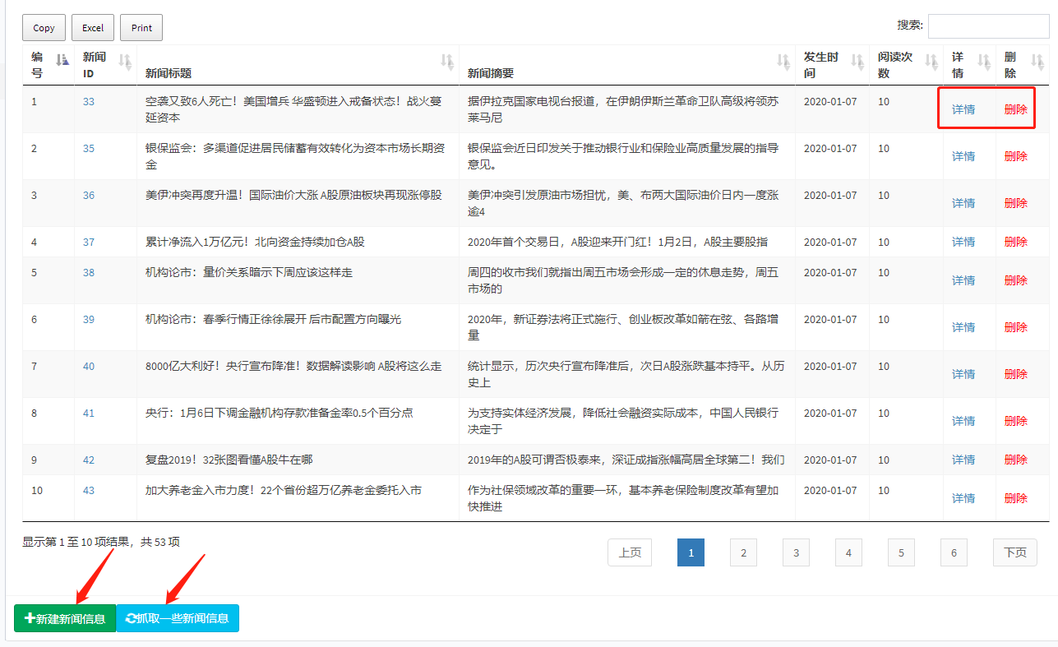View 详情 for news ID 41

(963, 421)
